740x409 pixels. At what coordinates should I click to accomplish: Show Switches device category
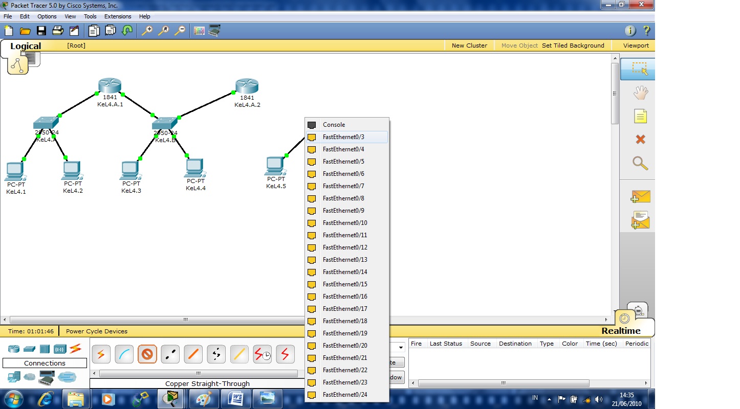pos(29,349)
